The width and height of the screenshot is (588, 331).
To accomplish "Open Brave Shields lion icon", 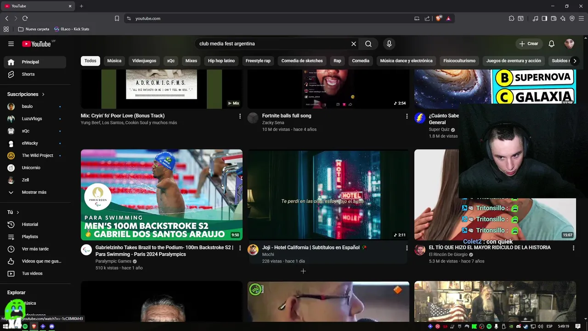I will [x=439, y=18].
